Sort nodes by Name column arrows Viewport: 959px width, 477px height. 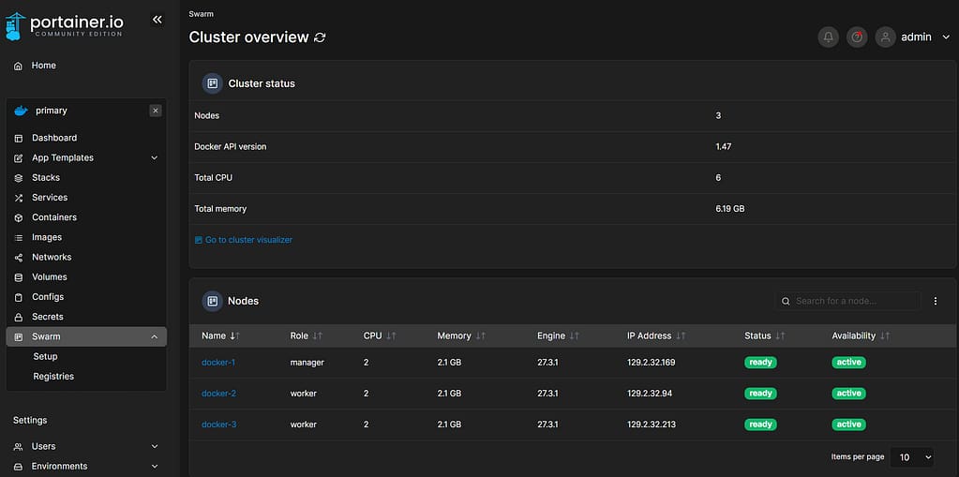234,335
